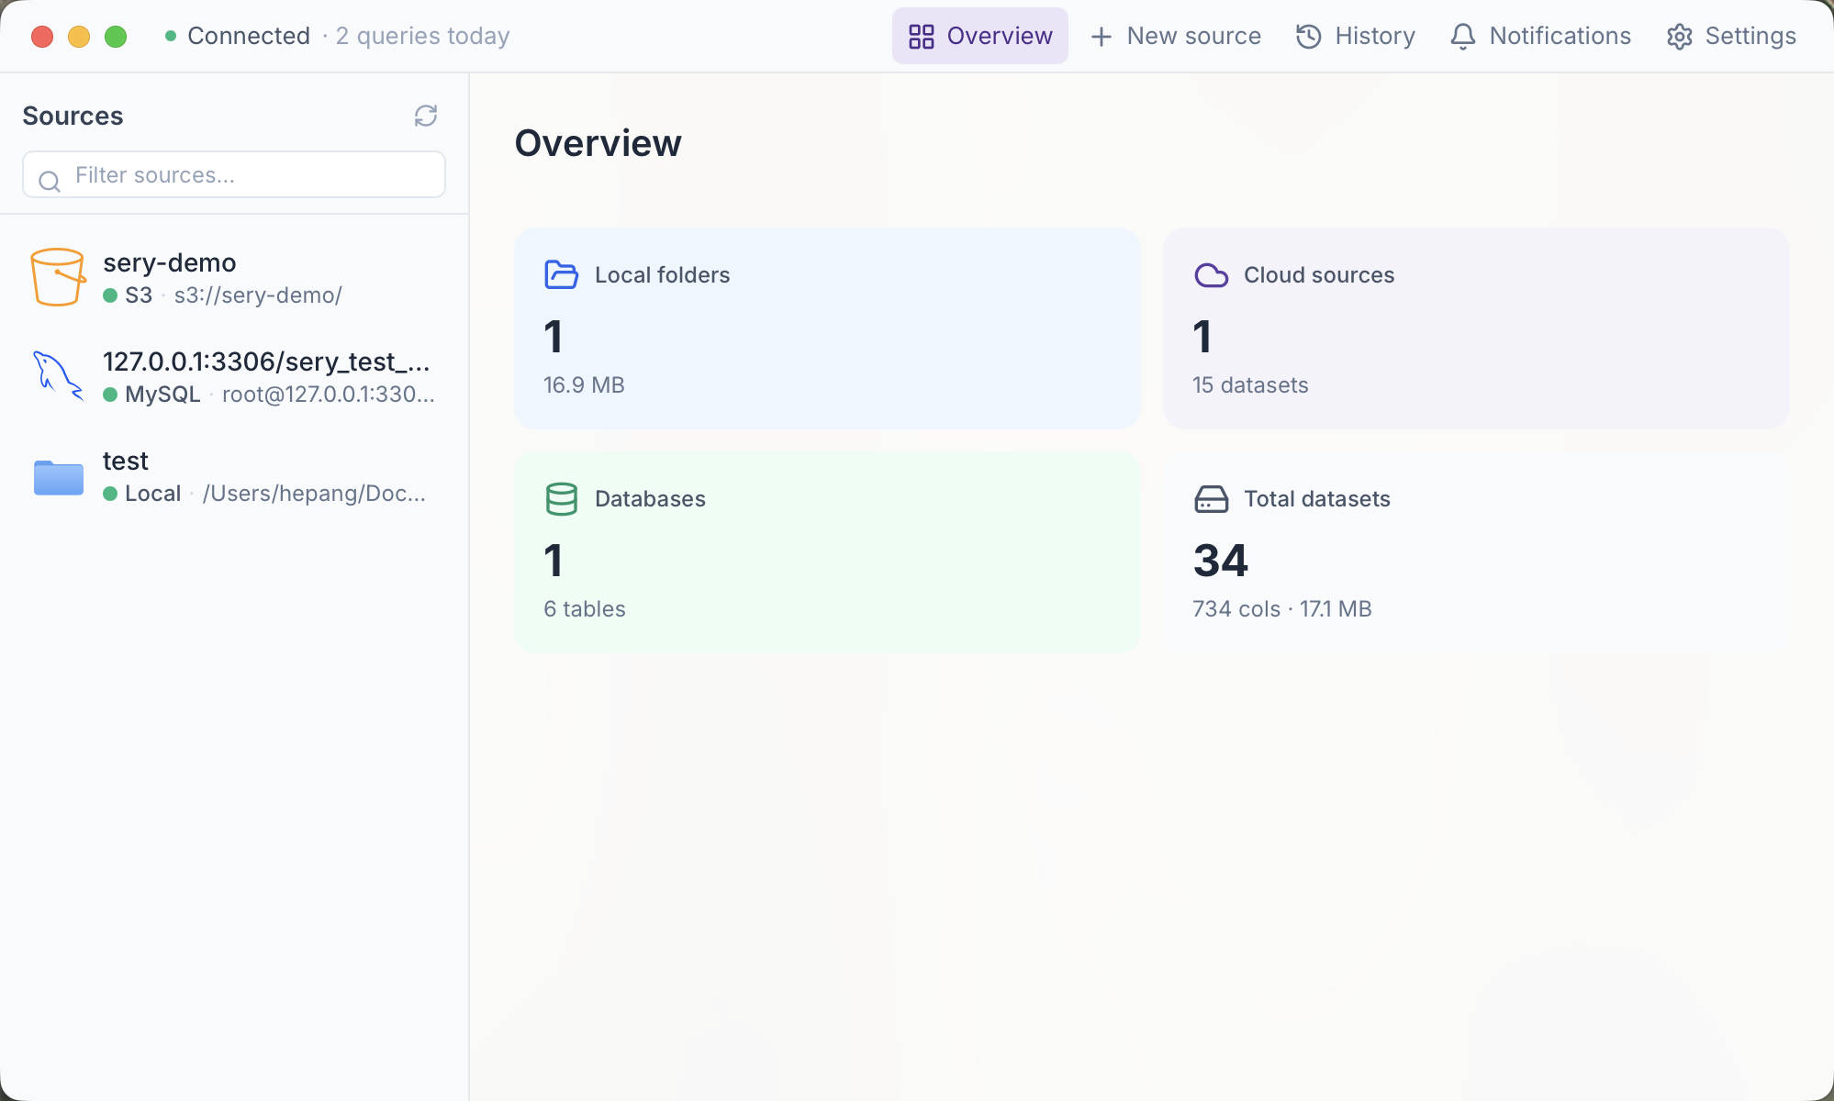
Task: Click the History clock icon
Action: [x=1308, y=36]
